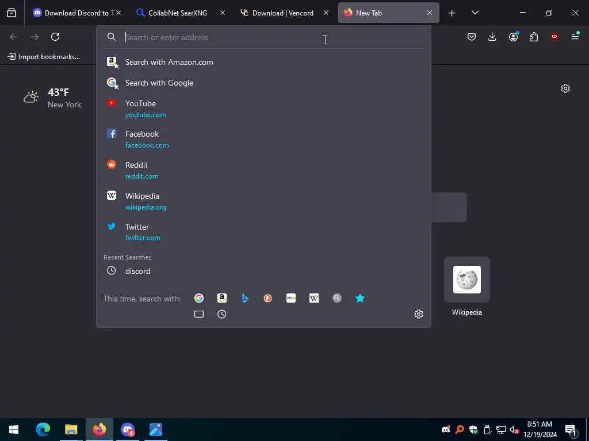Select the Wikipedia suggestion row

click(x=263, y=202)
